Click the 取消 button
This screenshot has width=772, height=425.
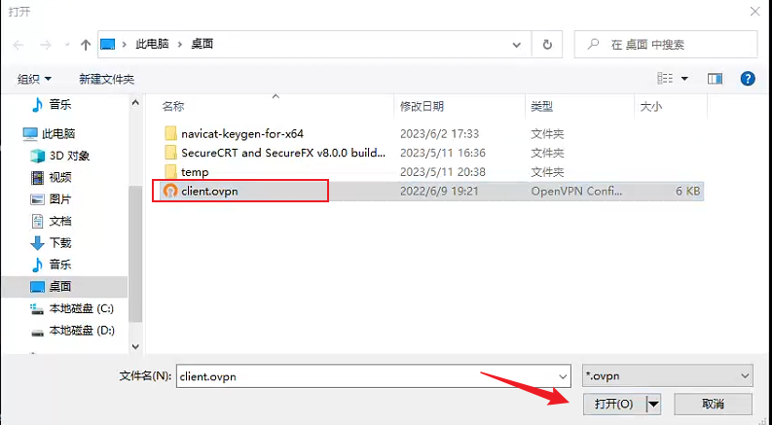tap(713, 404)
